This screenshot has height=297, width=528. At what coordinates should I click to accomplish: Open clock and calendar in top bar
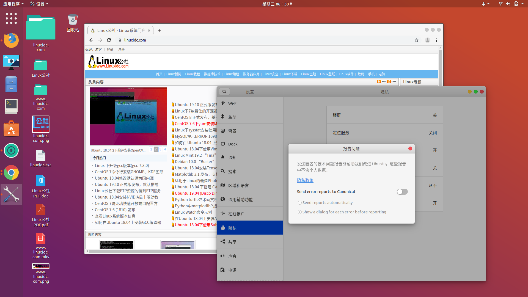[277, 4]
